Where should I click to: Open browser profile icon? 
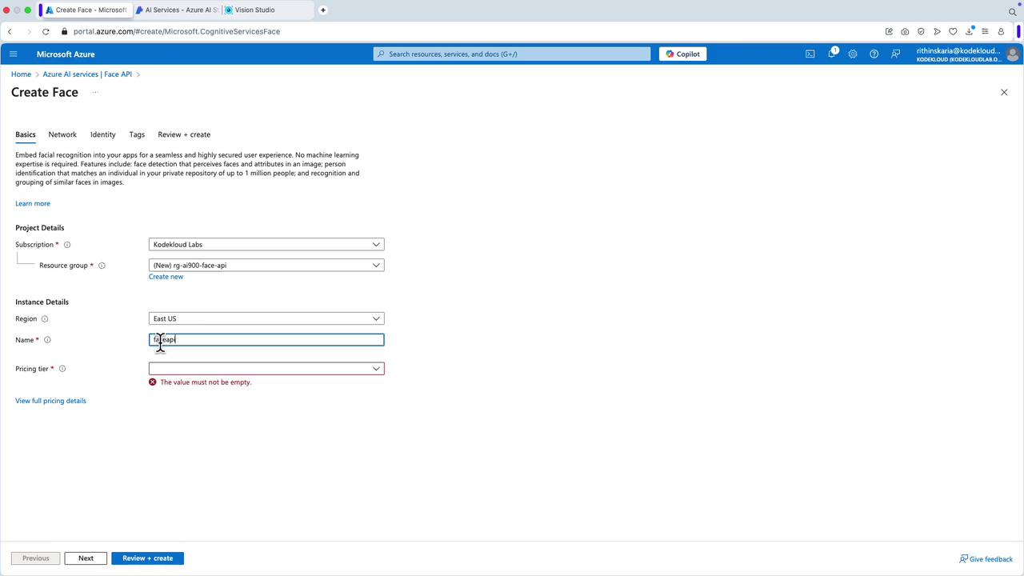pos(1001,31)
